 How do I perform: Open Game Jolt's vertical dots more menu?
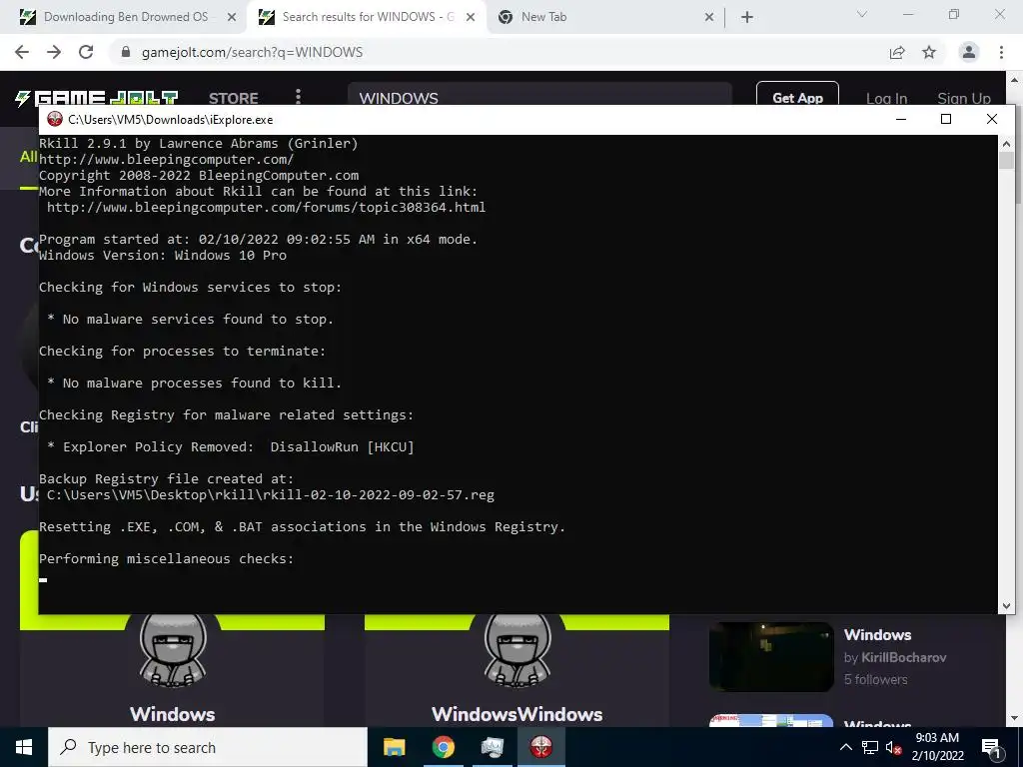click(298, 97)
